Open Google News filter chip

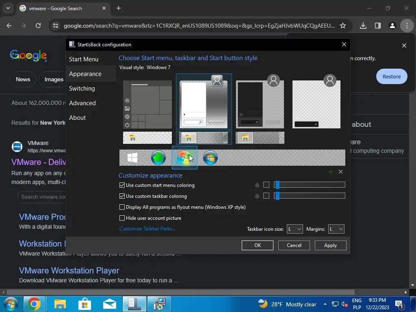(x=23, y=79)
